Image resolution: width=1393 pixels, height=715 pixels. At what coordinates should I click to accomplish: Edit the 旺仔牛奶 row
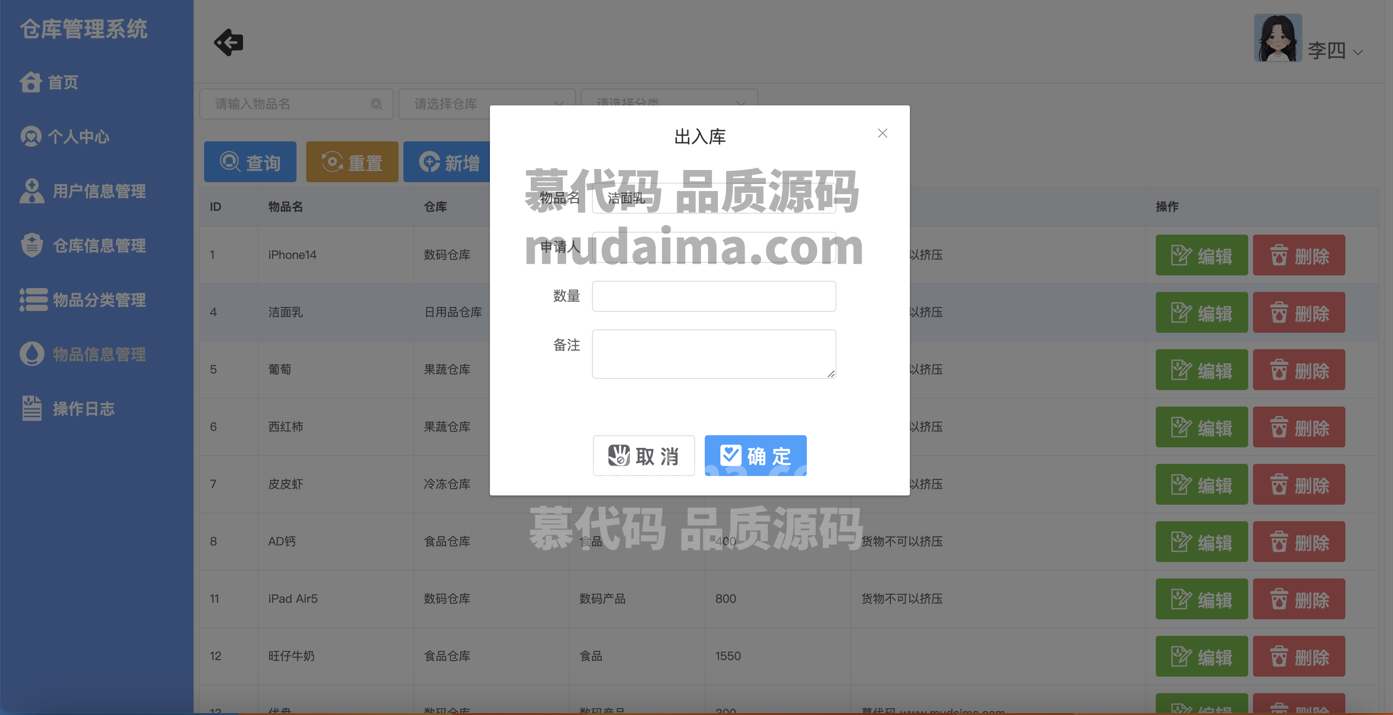click(x=1201, y=656)
